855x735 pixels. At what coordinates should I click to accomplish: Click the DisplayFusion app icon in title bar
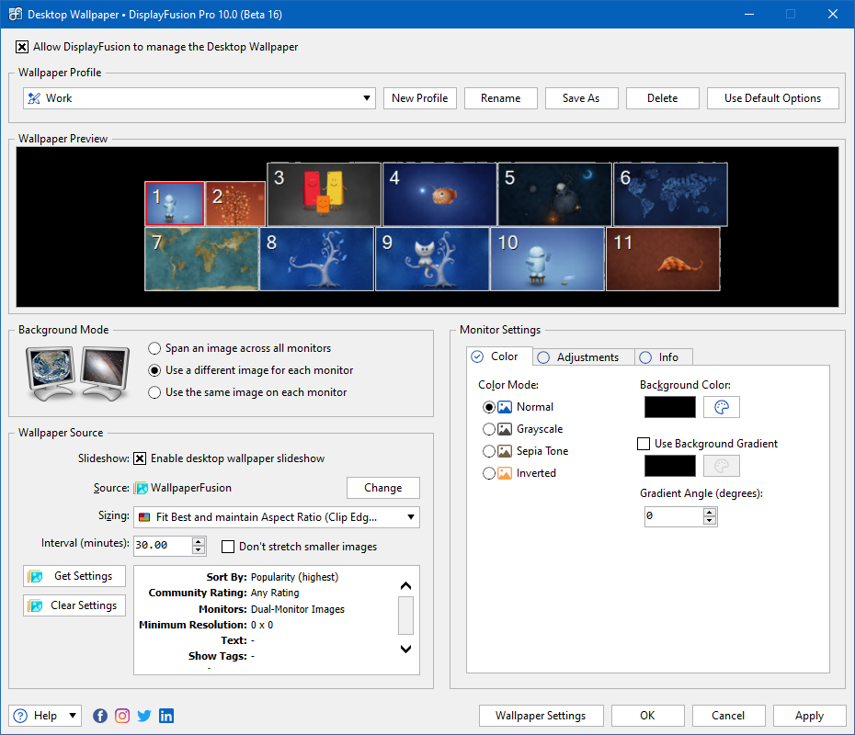15,14
